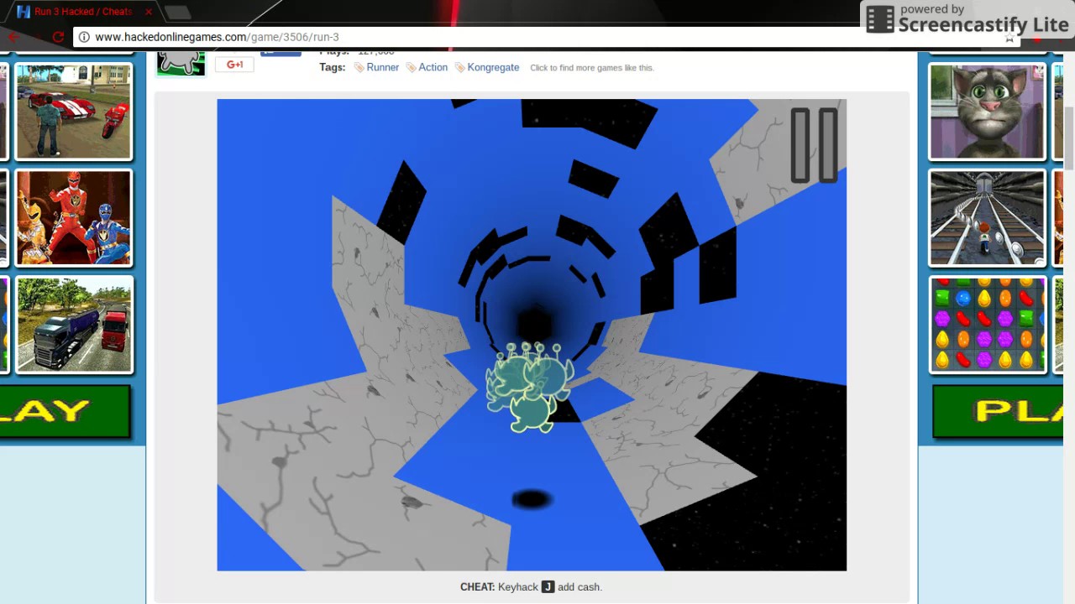Pause the Run 3 game
Screen dimensions: 1075x604
[x=814, y=145]
